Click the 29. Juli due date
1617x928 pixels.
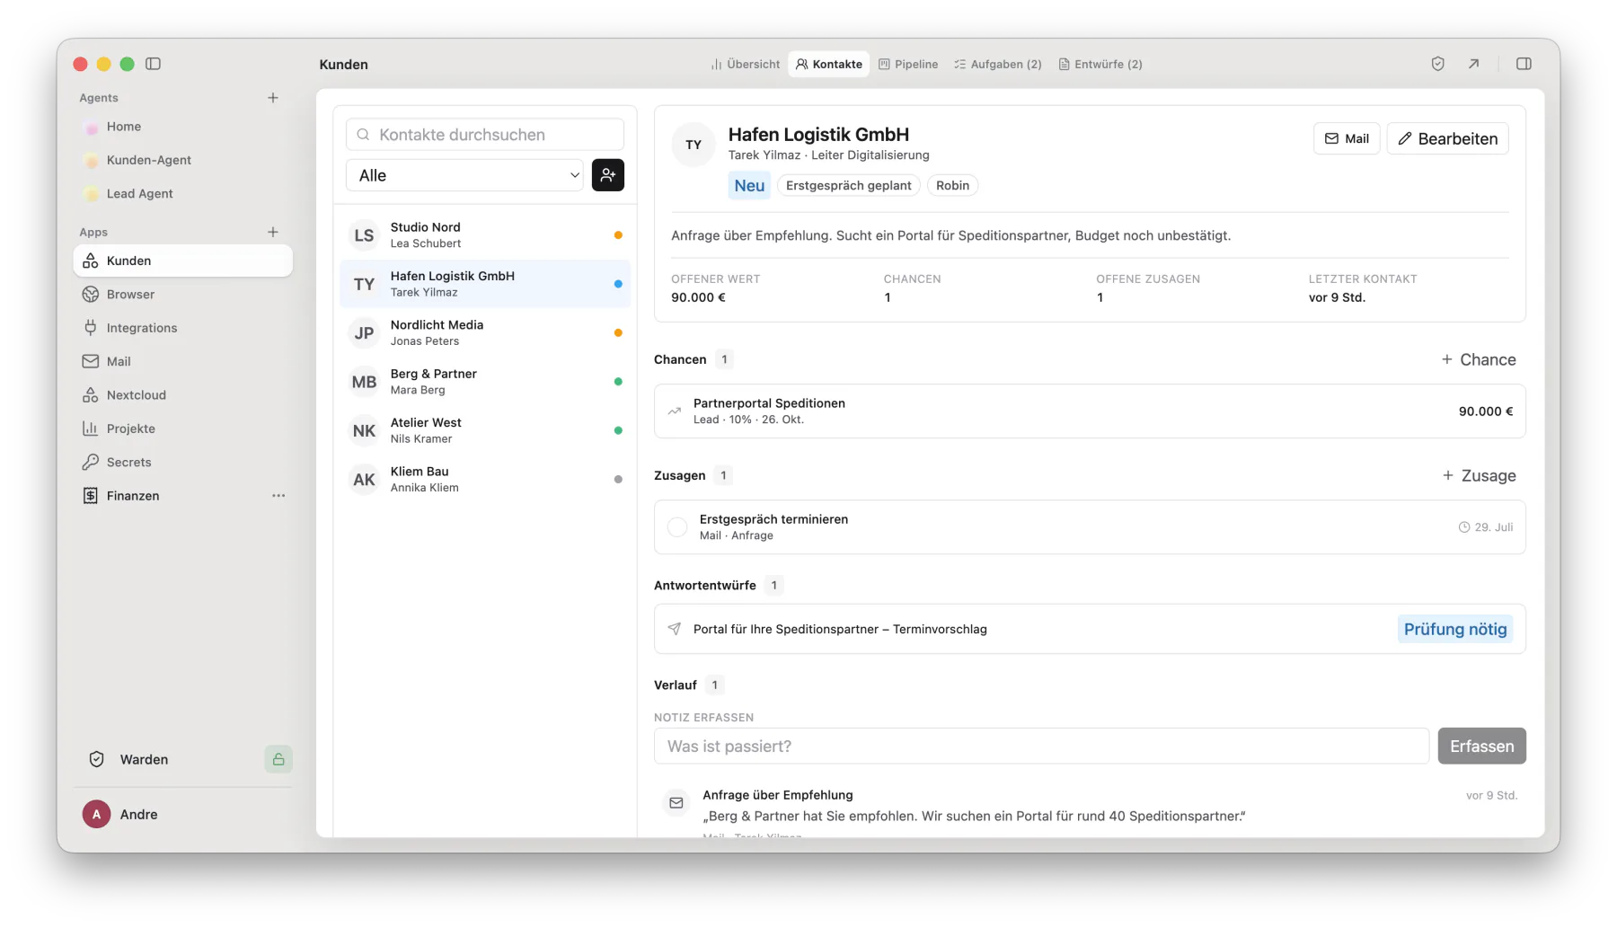click(1486, 527)
